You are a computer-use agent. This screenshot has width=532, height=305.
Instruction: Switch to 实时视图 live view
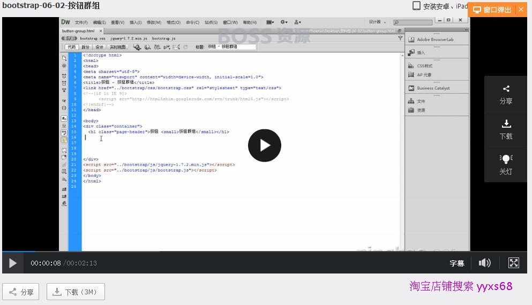[117, 47]
